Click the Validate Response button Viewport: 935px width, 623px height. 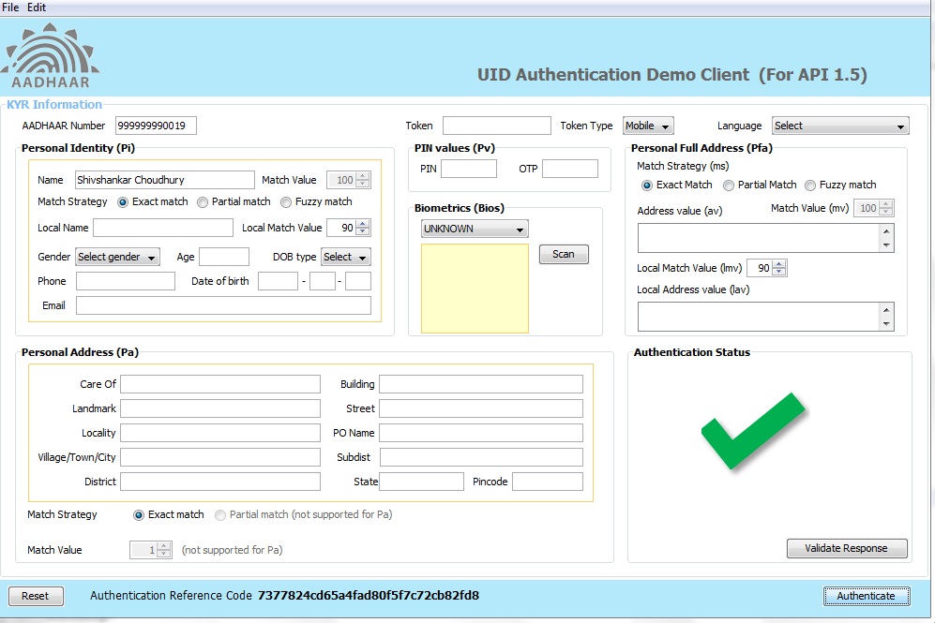pyautogui.click(x=846, y=548)
